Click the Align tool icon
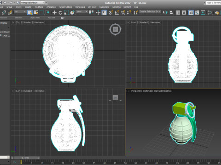221x165 pixels. [171, 12]
